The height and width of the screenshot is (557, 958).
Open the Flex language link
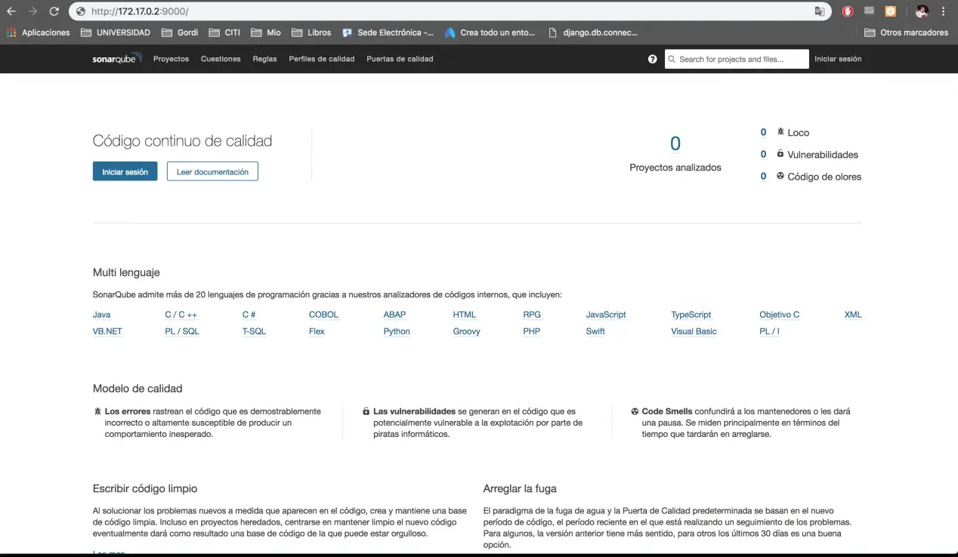[x=317, y=331]
